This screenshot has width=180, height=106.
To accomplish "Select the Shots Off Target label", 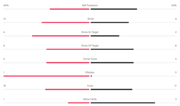I will click(x=90, y=46).
